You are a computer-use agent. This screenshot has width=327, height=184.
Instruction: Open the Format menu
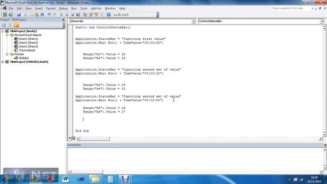coord(51,8)
